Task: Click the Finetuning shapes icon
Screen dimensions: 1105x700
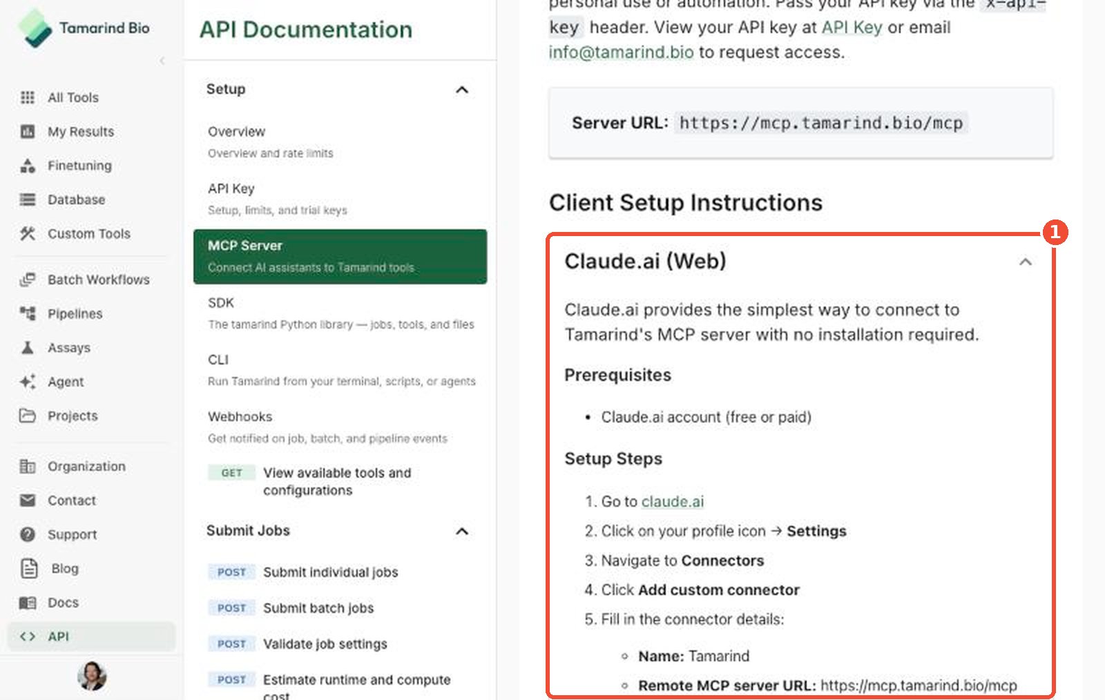Action: (x=28, y=166)
